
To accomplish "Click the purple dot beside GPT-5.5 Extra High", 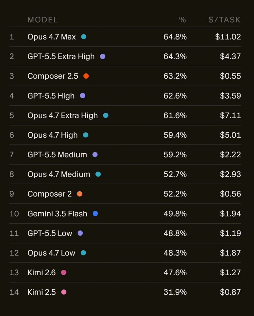I will [103, 56].
